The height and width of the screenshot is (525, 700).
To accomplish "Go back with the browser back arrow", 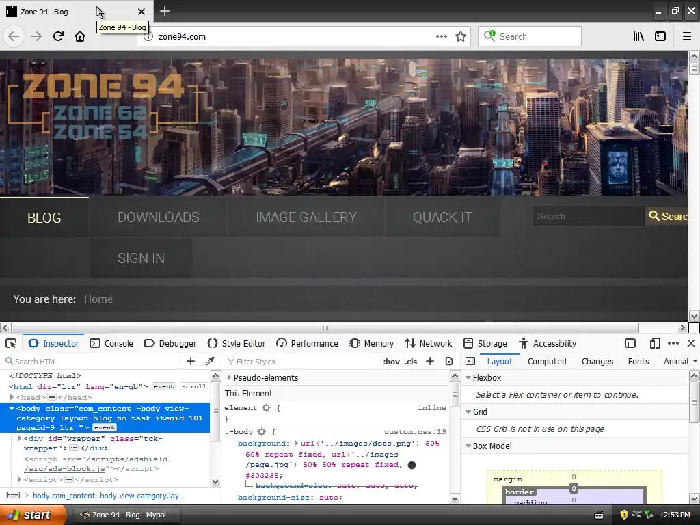I will 14,36.
